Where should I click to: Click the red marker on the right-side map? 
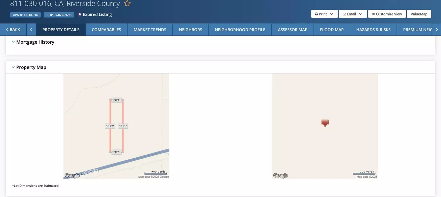325,123
